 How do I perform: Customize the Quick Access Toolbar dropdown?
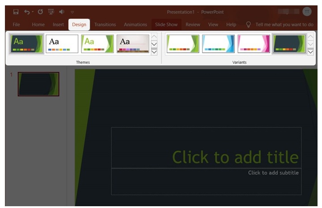coord(72,12)
